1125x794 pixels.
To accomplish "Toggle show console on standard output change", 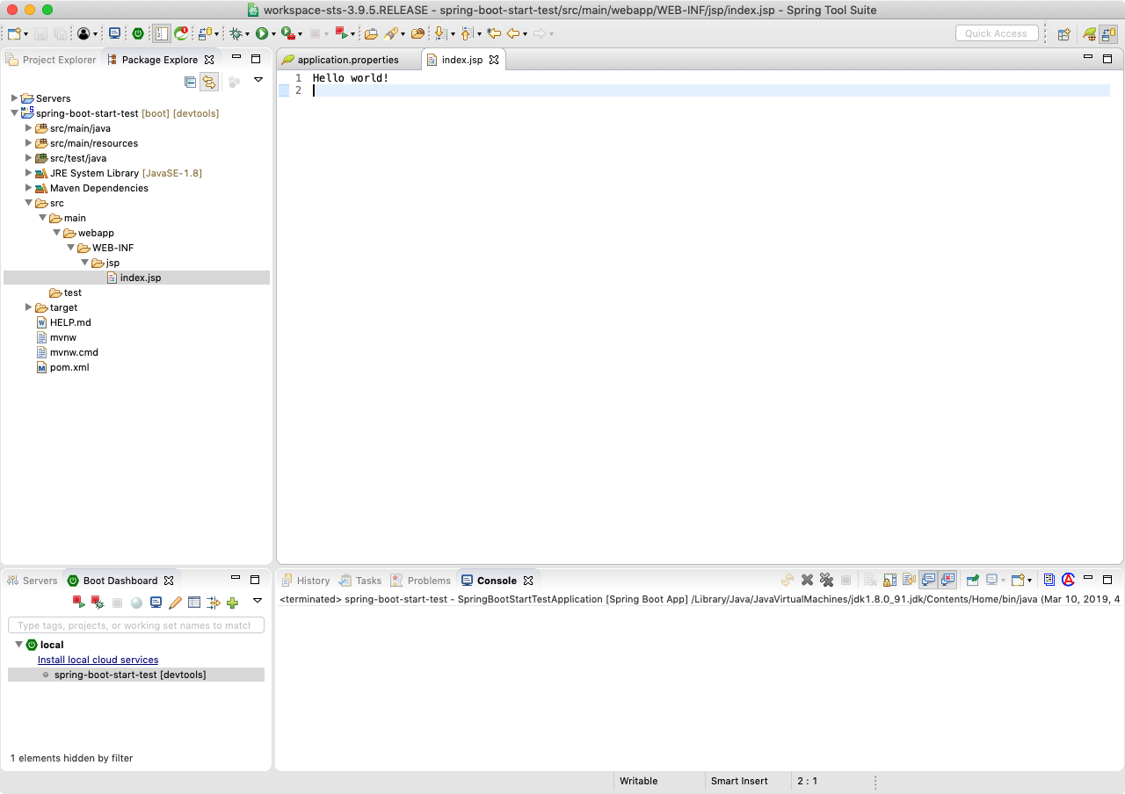I will coord(928,580).
